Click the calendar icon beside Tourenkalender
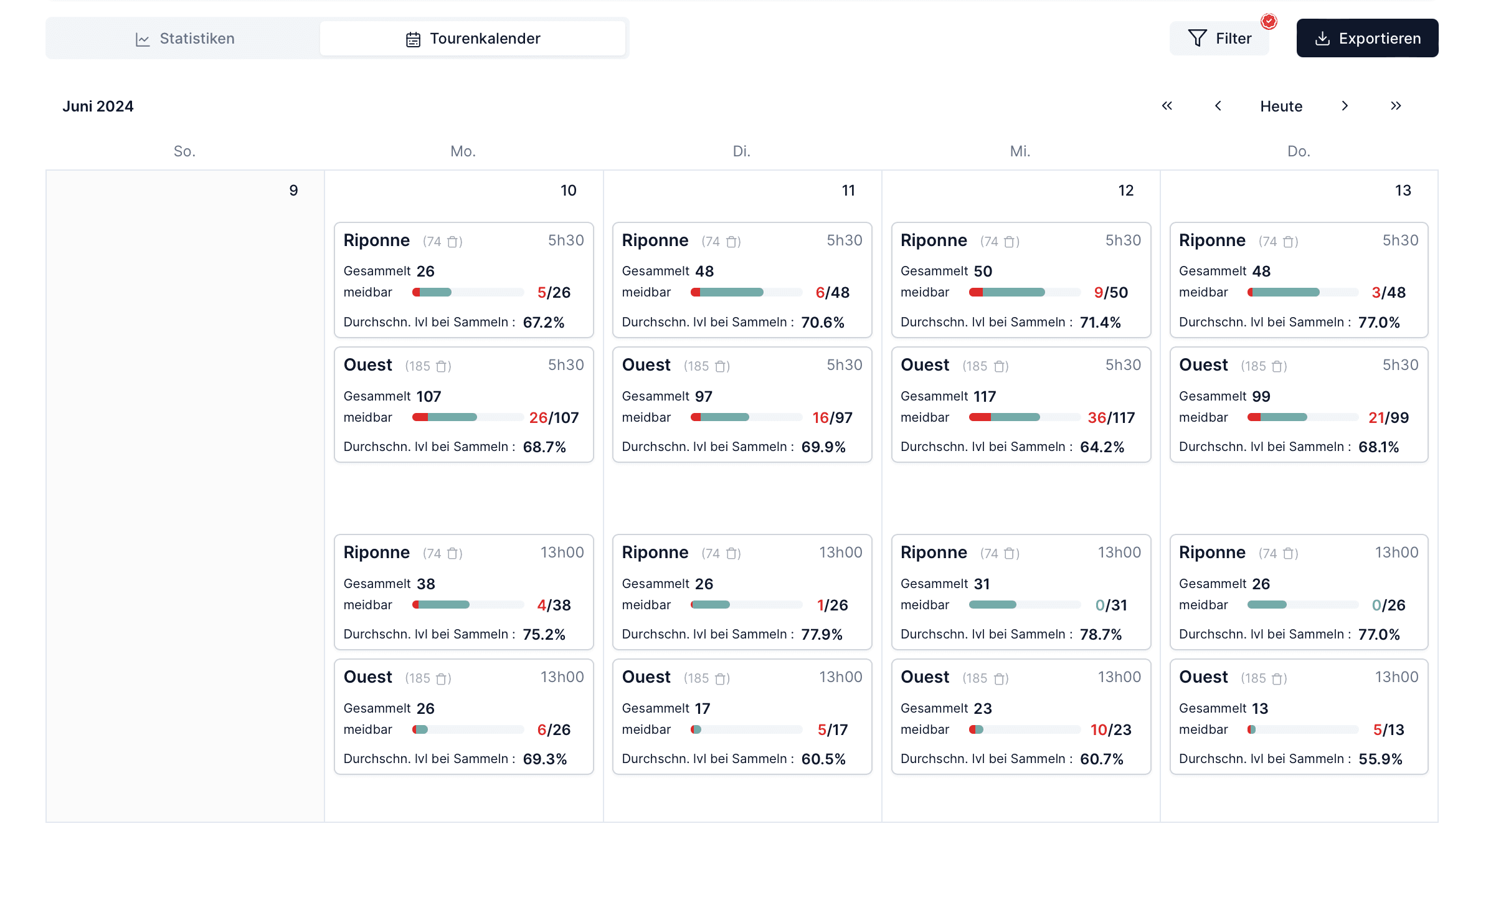The height and width of the screenshot is (897, 1501). (413, 39)
